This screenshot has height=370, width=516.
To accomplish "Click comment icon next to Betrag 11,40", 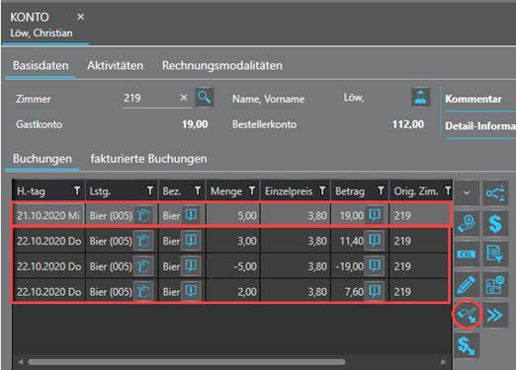I will coord(375,241).
